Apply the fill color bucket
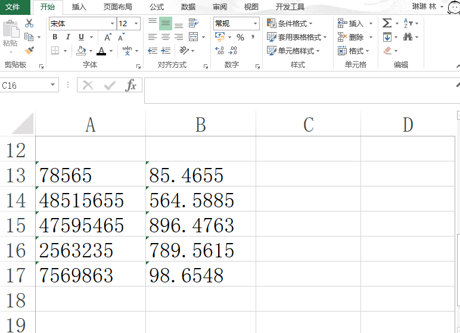The image size is (460, 333). [x=81, y=51]
